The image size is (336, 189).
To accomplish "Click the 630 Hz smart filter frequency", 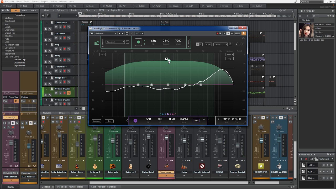I will click(x=153, y=41).
